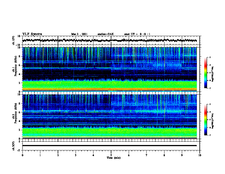Click the "7" tick label on the time axis
225x174 pixels.
pos(147,155)
